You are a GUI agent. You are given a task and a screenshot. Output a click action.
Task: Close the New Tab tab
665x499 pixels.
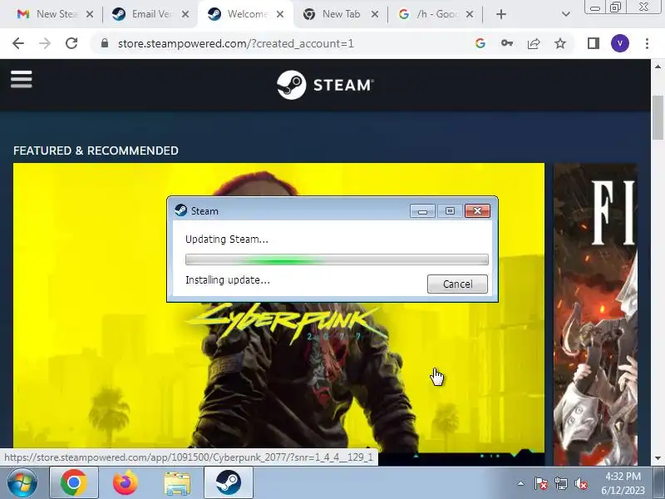click(x=375, y=14)
